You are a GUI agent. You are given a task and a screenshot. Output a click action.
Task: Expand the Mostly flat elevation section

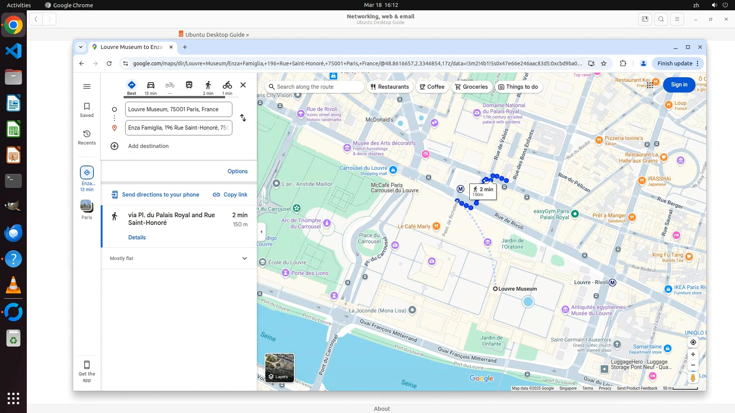click(245, 259)
